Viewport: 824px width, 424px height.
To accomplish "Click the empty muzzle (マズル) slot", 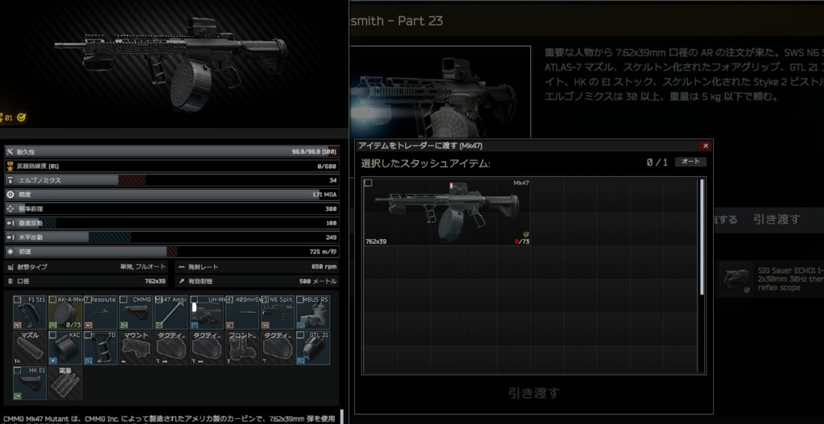I will click(30, 347).
